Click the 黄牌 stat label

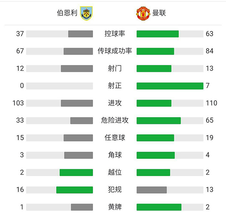tap(115, 207)
